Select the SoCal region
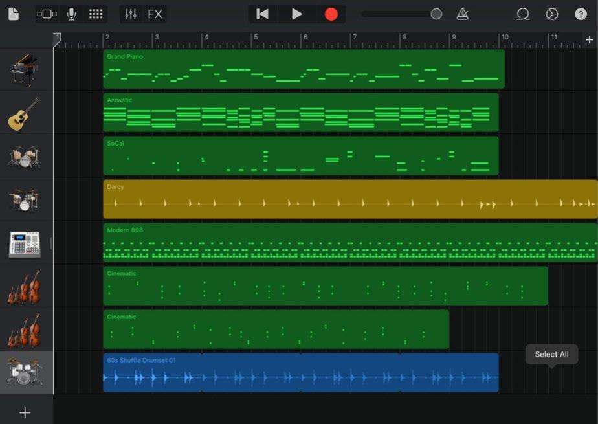This screenshot has width=598, height=424. pos(301,156)
